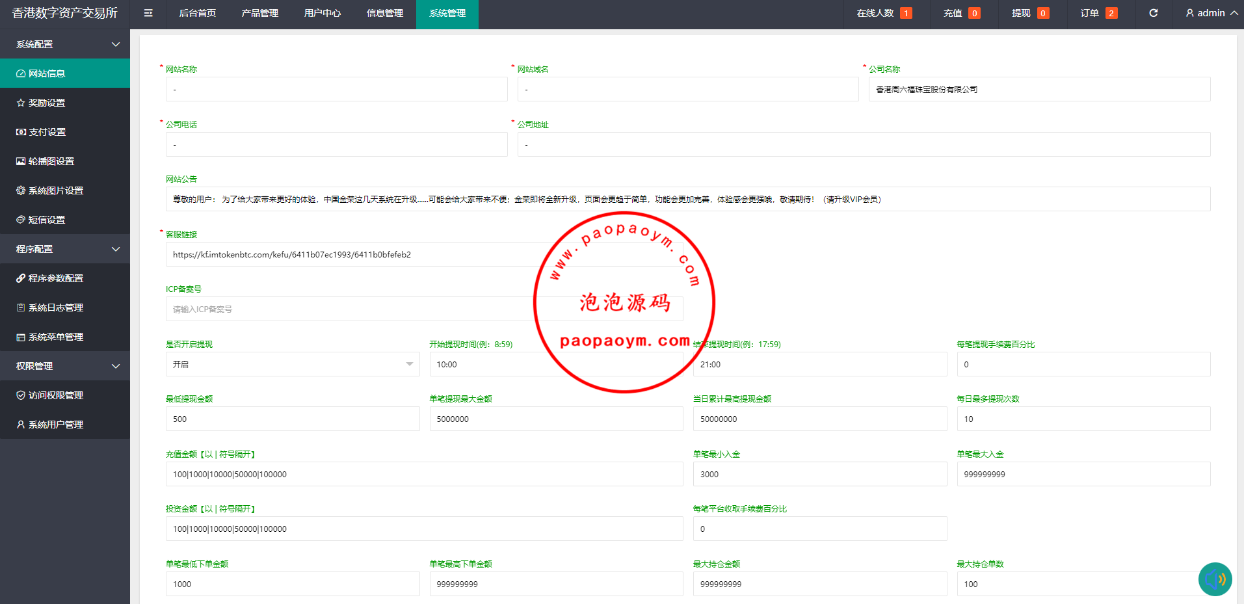Expand the admin user menu
Image resolution: width=1244 pixels, height=604 pixels.
[1211, 13]
